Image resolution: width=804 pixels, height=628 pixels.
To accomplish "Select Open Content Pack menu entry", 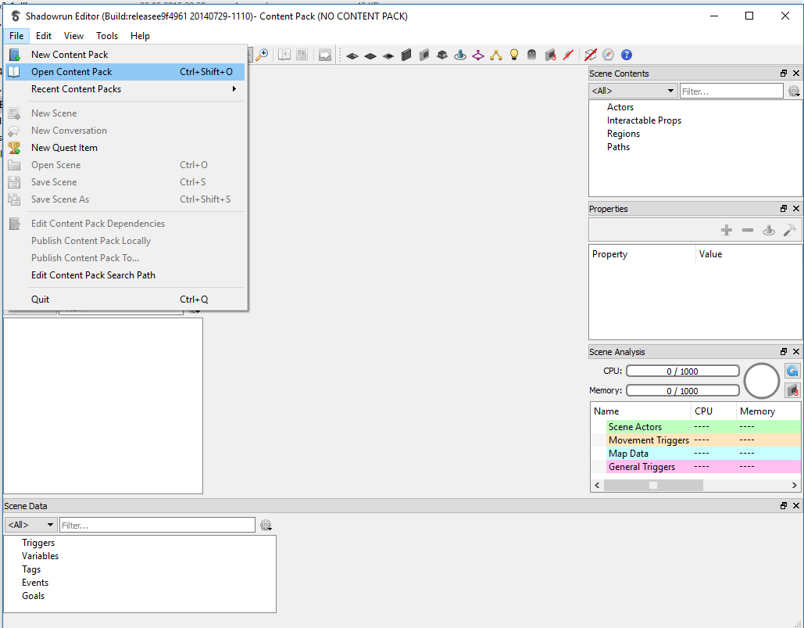I will pos(124,72).
